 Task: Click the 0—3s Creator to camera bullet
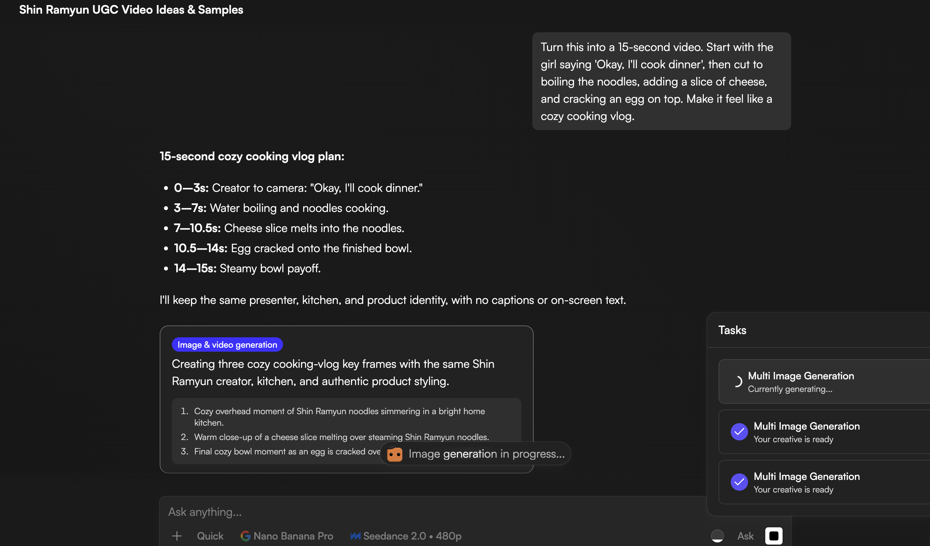click(298, 188)
